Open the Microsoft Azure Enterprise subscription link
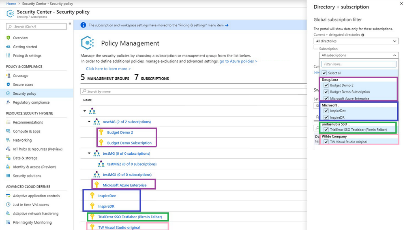This screenshot has height=230, width=405. [124, 185]
